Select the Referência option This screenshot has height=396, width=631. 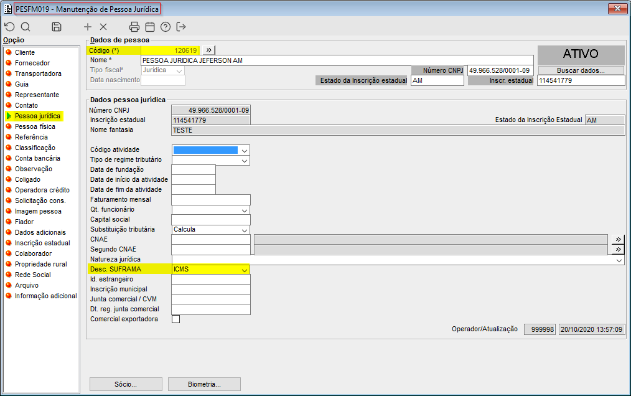point(31,137)
